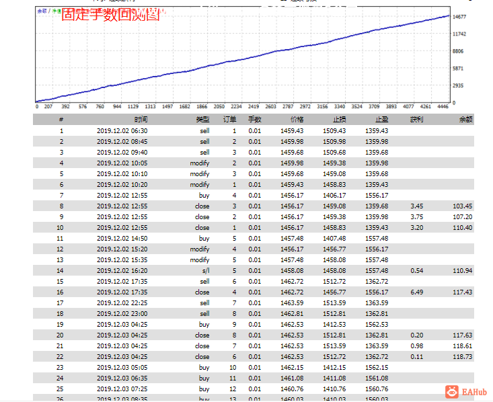The height and width of the screenshot is (402, 493).
Task: Click the balance value 103.45
Action: (463, 206)
